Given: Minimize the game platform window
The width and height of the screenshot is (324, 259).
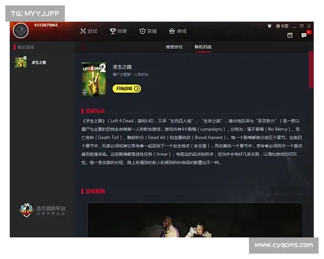Looking at the screenshot, I should (295, 26).
